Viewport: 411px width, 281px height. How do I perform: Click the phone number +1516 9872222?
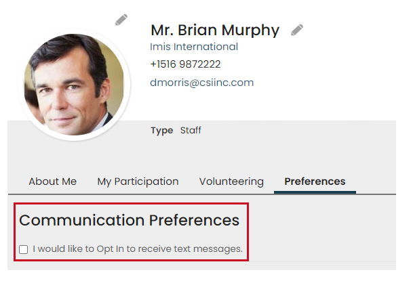(x=185, y=65)
